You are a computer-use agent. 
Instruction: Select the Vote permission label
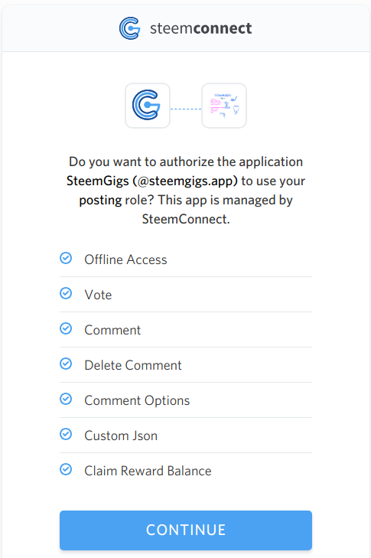pos(98,295)
